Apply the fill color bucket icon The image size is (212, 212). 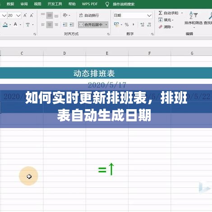5,25
